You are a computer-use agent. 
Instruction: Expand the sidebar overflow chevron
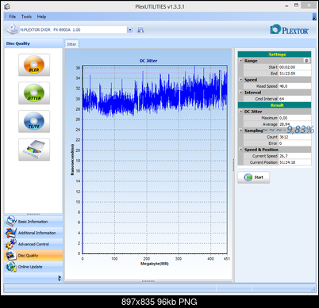(x=60, y=278)
